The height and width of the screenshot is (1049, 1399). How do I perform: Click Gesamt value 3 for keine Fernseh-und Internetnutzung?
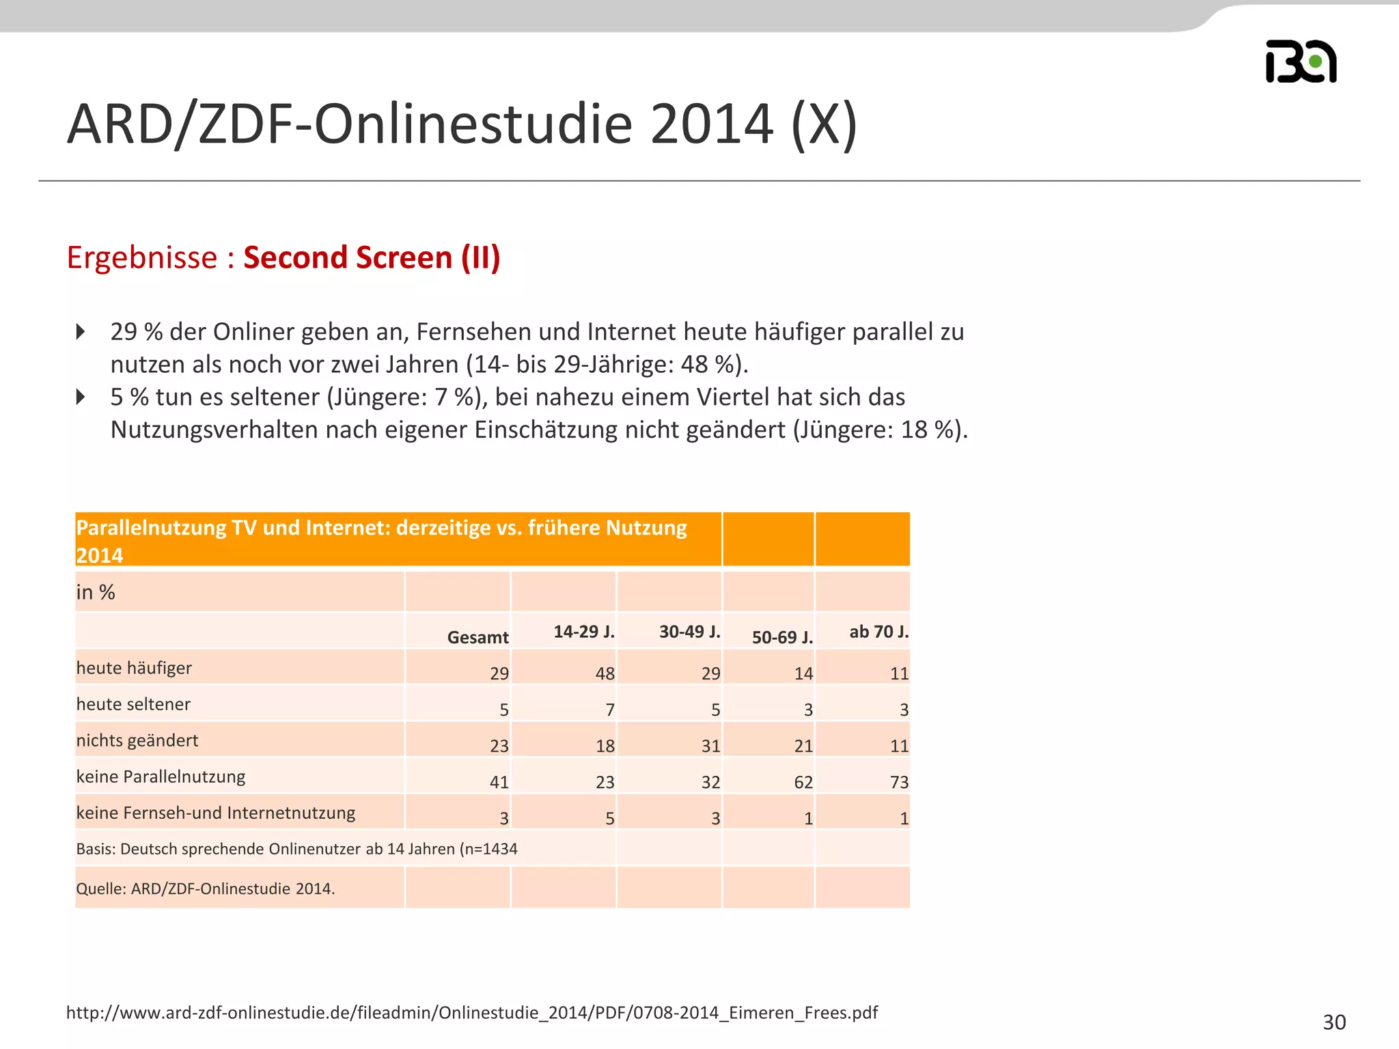[x=504, y=818]
